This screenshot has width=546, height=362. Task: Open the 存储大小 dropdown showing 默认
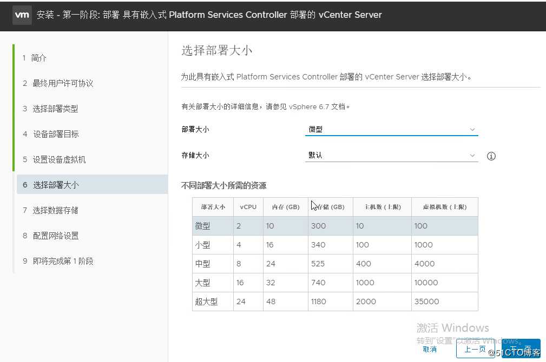coord(391,155)
